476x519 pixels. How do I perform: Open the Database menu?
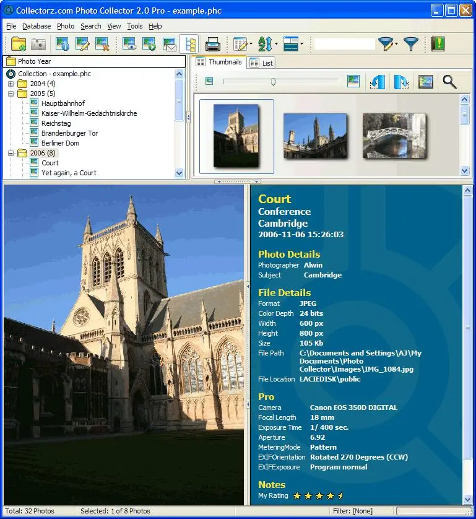click(37, 26)
